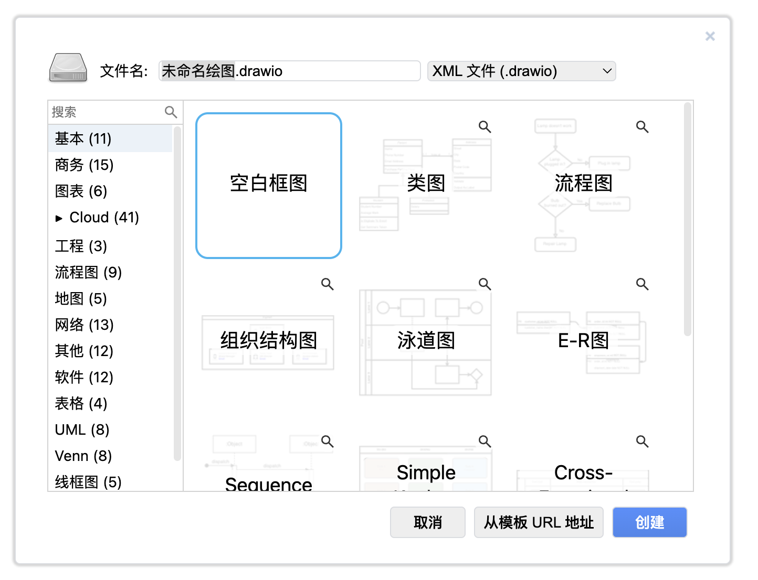Click 从模板 URL 地址
This screenshot has height=580, width=758.
click(x=538, y=522)
